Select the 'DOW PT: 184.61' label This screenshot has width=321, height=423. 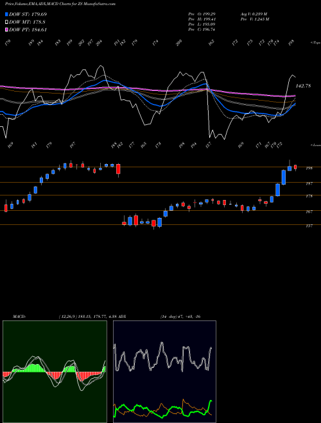(28, 29)
